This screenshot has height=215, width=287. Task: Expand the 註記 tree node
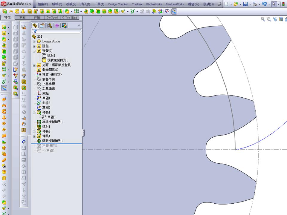34,47
